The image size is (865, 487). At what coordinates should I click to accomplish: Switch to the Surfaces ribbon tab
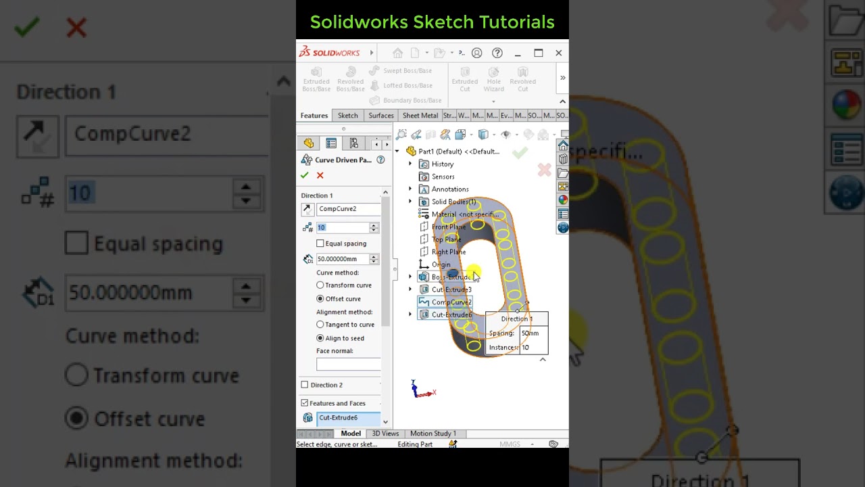381,116
